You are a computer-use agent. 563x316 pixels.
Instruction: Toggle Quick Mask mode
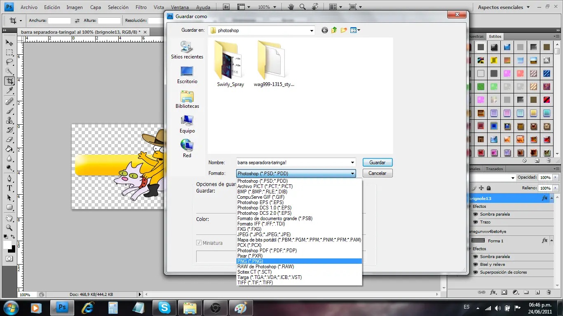(x=9, y=259)
